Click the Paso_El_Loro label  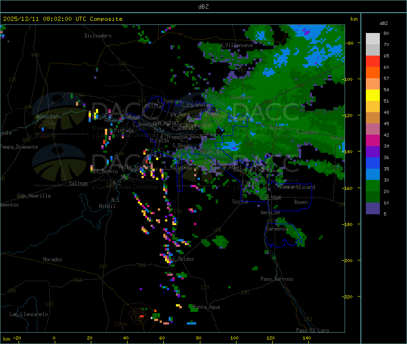(313, 330)
